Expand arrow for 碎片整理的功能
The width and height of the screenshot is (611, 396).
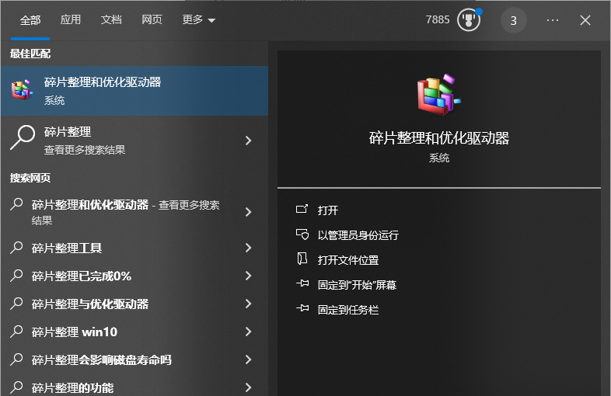pyautogui.click(x=248, y=387)
